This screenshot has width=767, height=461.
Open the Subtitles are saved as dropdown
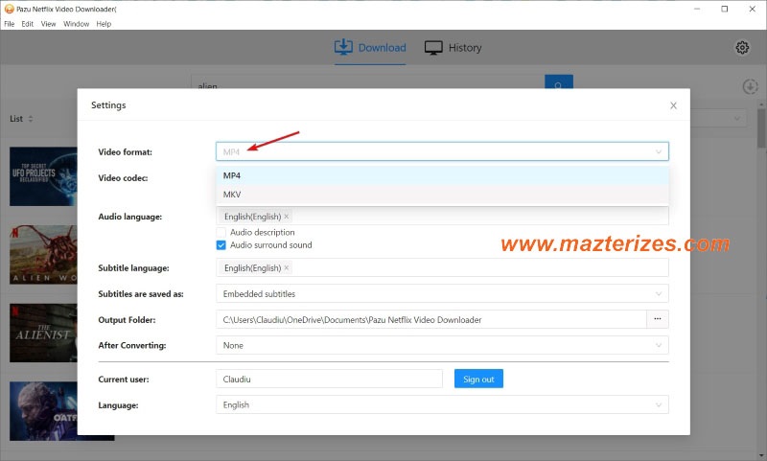[442, 294]
